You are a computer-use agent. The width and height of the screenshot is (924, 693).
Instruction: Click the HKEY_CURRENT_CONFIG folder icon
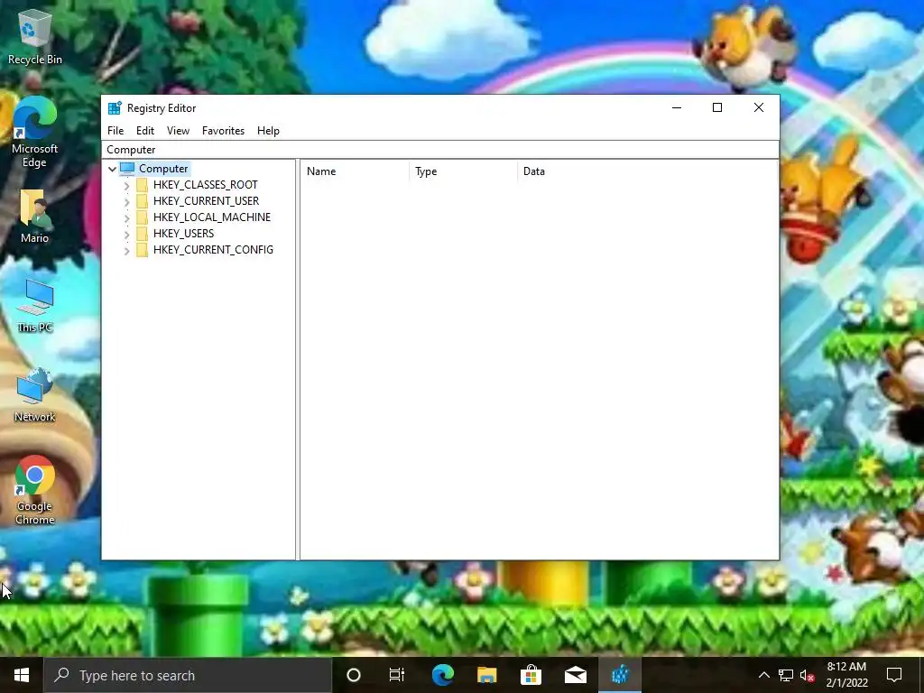point(142,250)
